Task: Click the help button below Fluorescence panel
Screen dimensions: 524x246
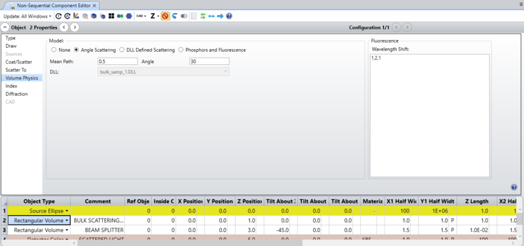Action: 514,187
